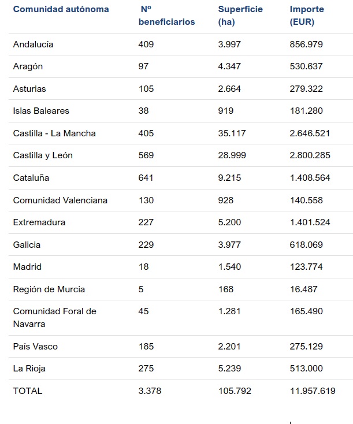Click the Islas Baleares cell
The height and width of the screenshot is (424, 353).
tap(41, 111)
